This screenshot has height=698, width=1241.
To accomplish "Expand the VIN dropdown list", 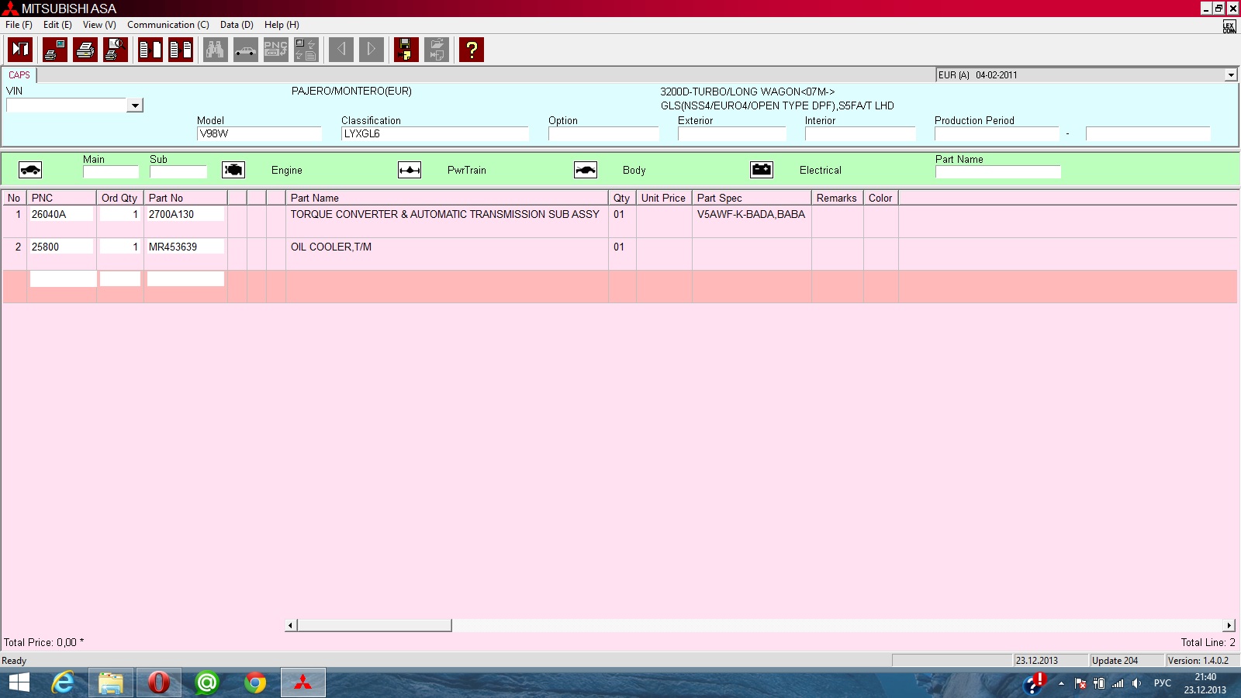I will pyautogui.click(x=135, y=105).
